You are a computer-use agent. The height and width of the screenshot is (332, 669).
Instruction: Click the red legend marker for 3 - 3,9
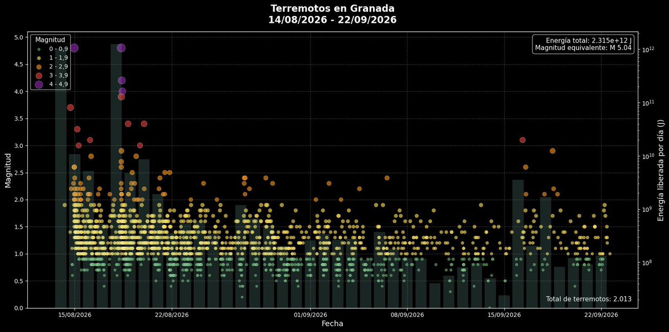39,76
